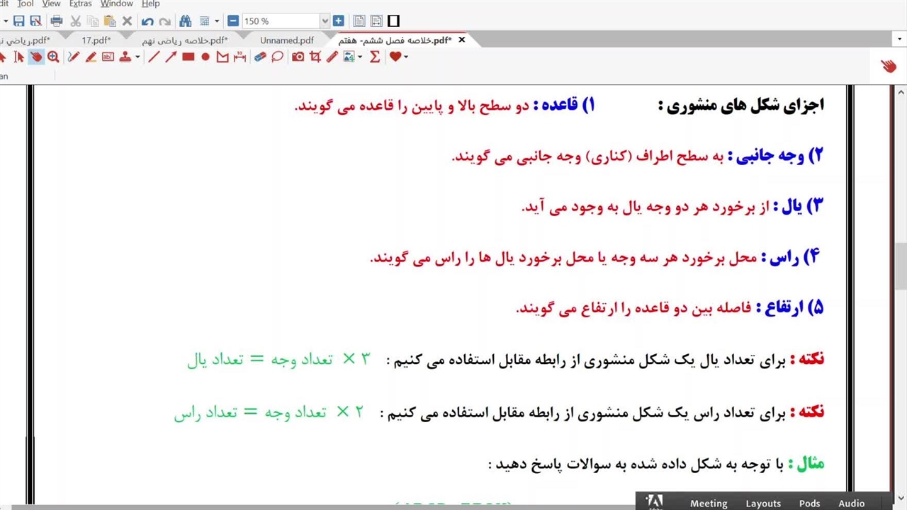
Task: Expand the heart favorites dropdown arrow
Action: pos(405,57)
